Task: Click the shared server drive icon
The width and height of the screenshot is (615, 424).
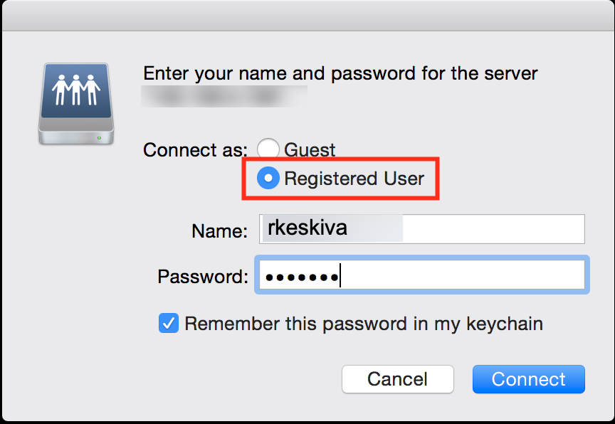Action: tap(76, 104)
